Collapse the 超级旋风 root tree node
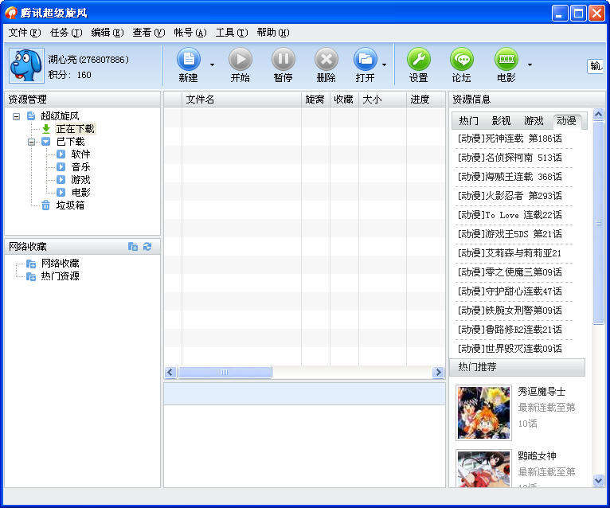 pyautogui.click(x=17, y=116)
